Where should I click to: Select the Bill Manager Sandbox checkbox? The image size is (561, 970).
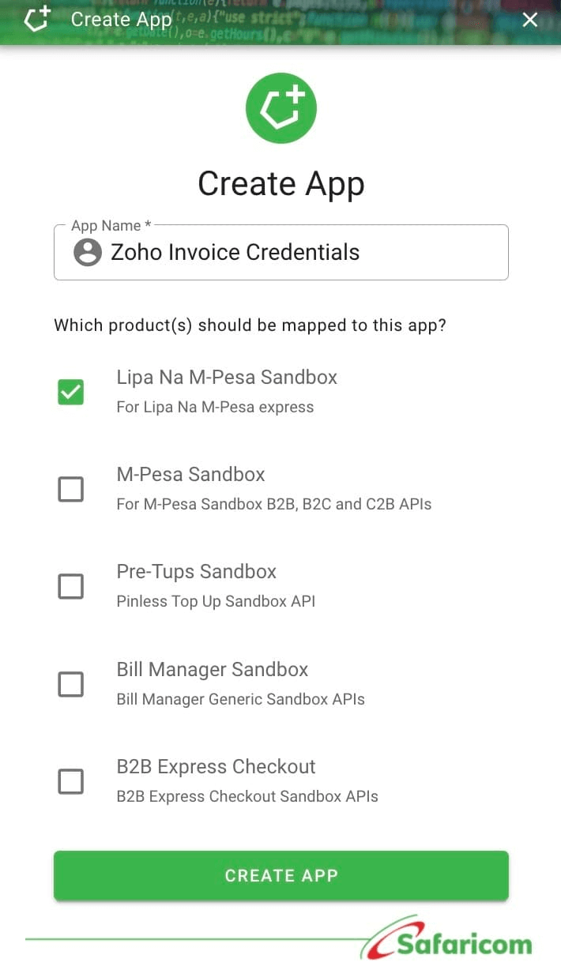(x=71, y=684)
